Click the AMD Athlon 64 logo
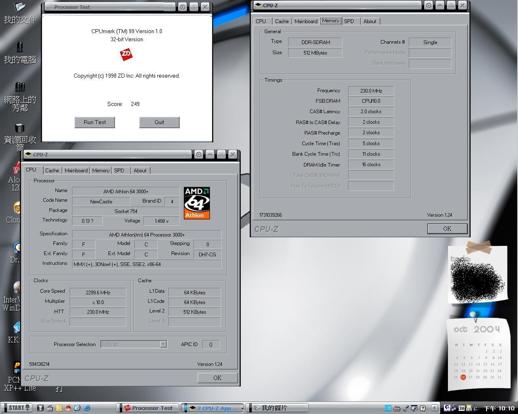Viewport: 518px width, 414px height. tap(197, 203)
